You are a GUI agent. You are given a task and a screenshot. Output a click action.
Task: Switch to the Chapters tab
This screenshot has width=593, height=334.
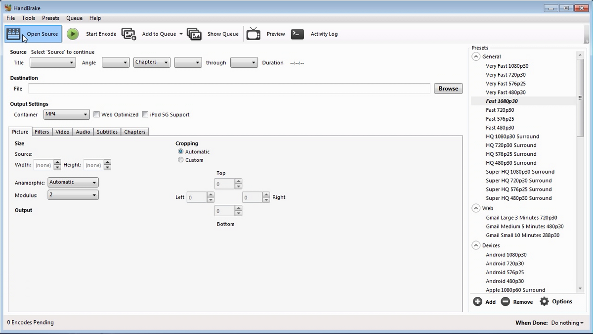(135, 132)
